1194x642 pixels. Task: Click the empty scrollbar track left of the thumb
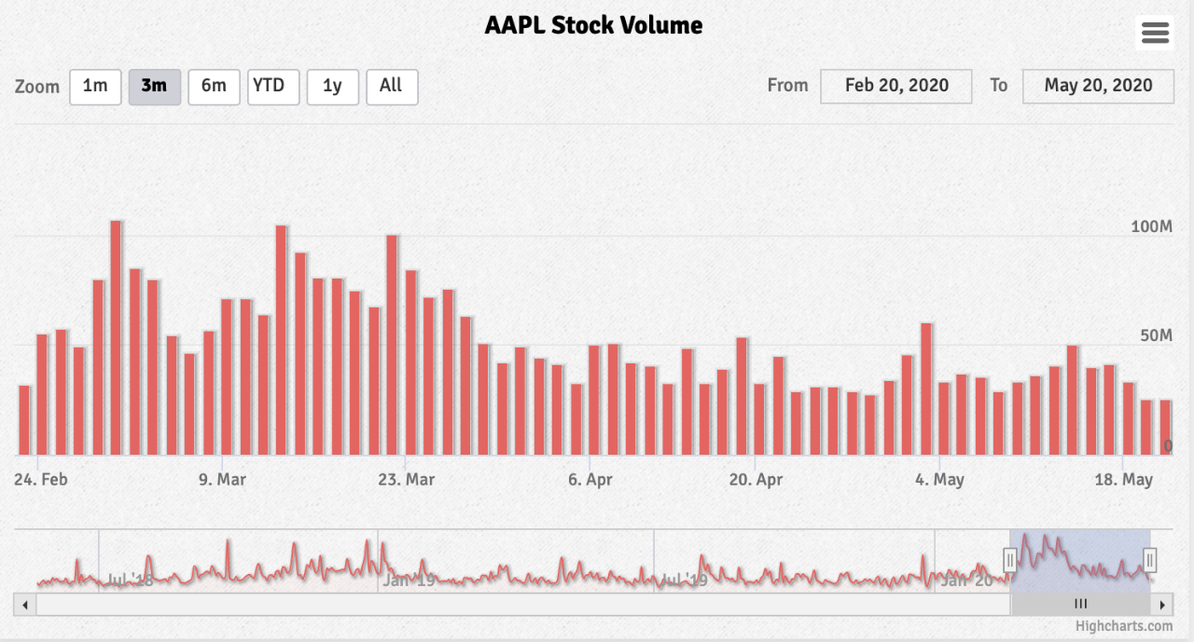pos(522,604)
